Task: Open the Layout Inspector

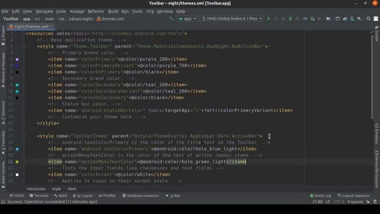Action: pos(354,196)
